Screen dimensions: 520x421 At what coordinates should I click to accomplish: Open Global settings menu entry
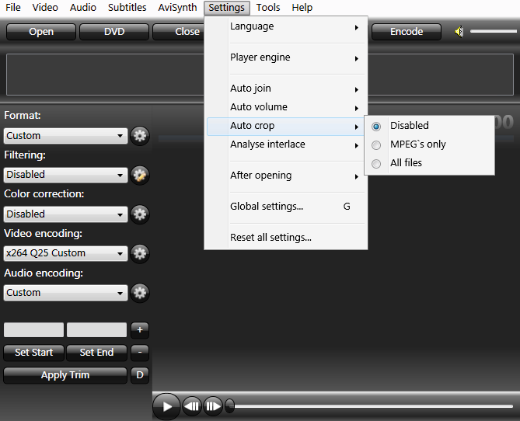click(x=267, y=207)
